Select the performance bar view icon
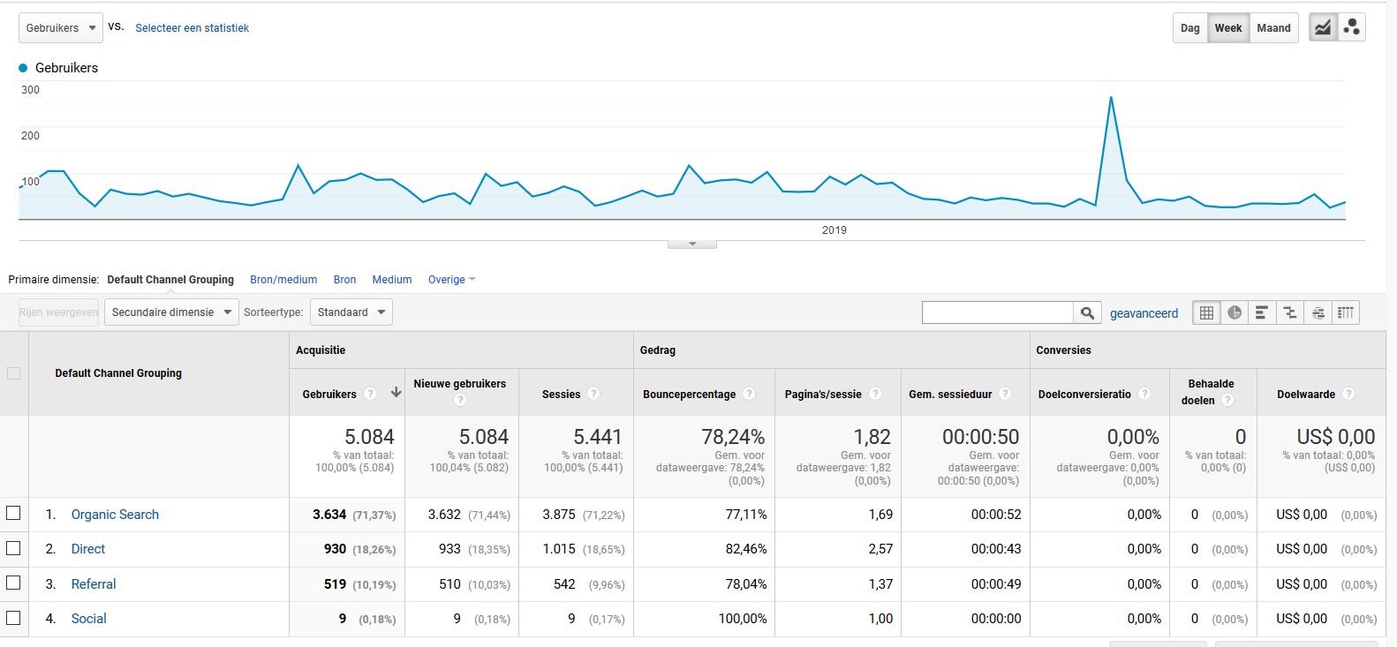The height and width of the screenshot is (647, 1397). 1262,312
